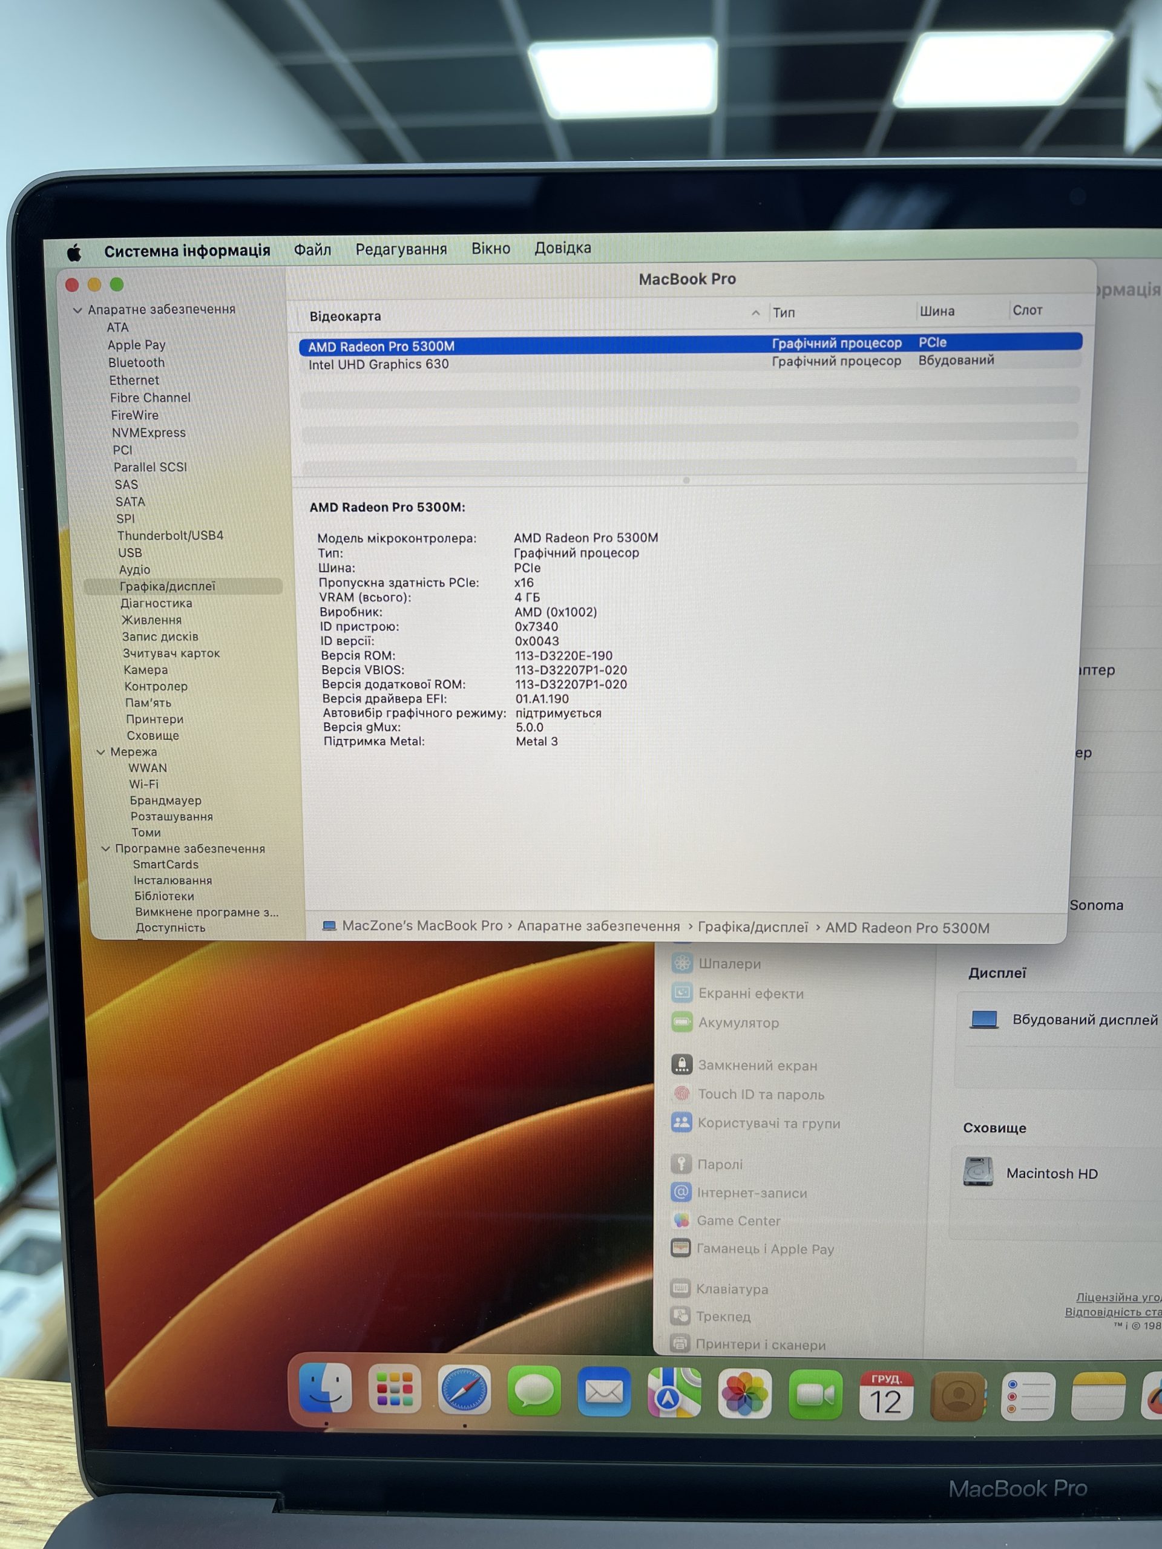
Task: Click Графіка/дисплеї in the path bar
Action: (x=753, y=927)
